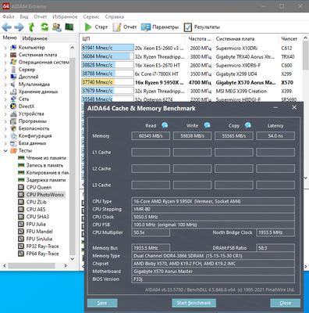
Task: Collapse the Тесты tree node
Action: (x=5, y=150)
